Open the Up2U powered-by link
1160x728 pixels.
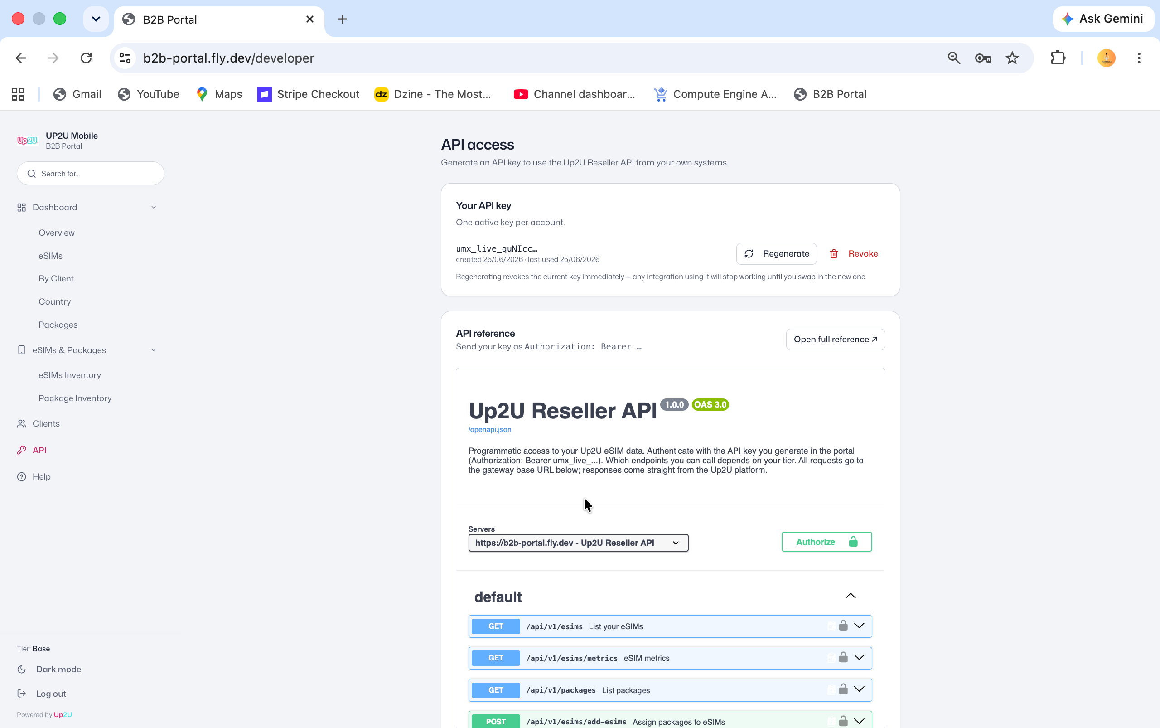[x=63, y=715]
